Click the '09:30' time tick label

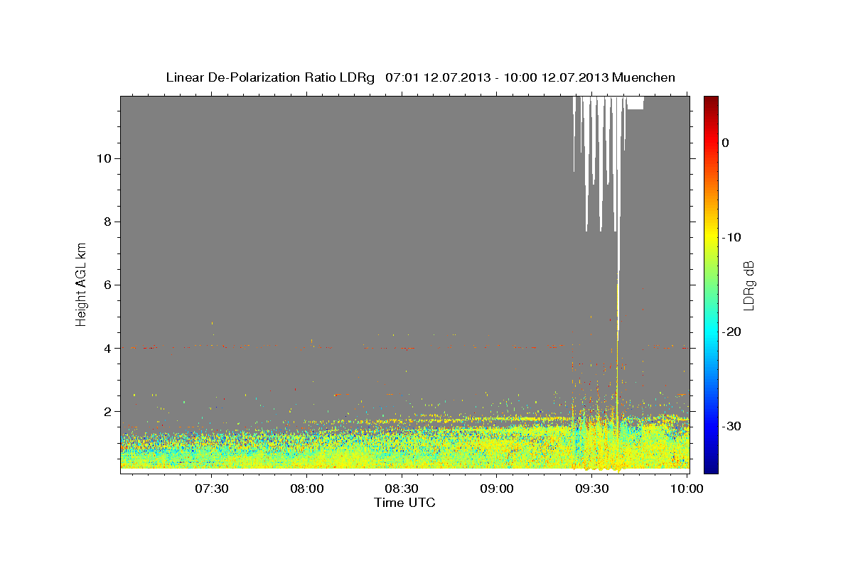(x=592, y=489)
